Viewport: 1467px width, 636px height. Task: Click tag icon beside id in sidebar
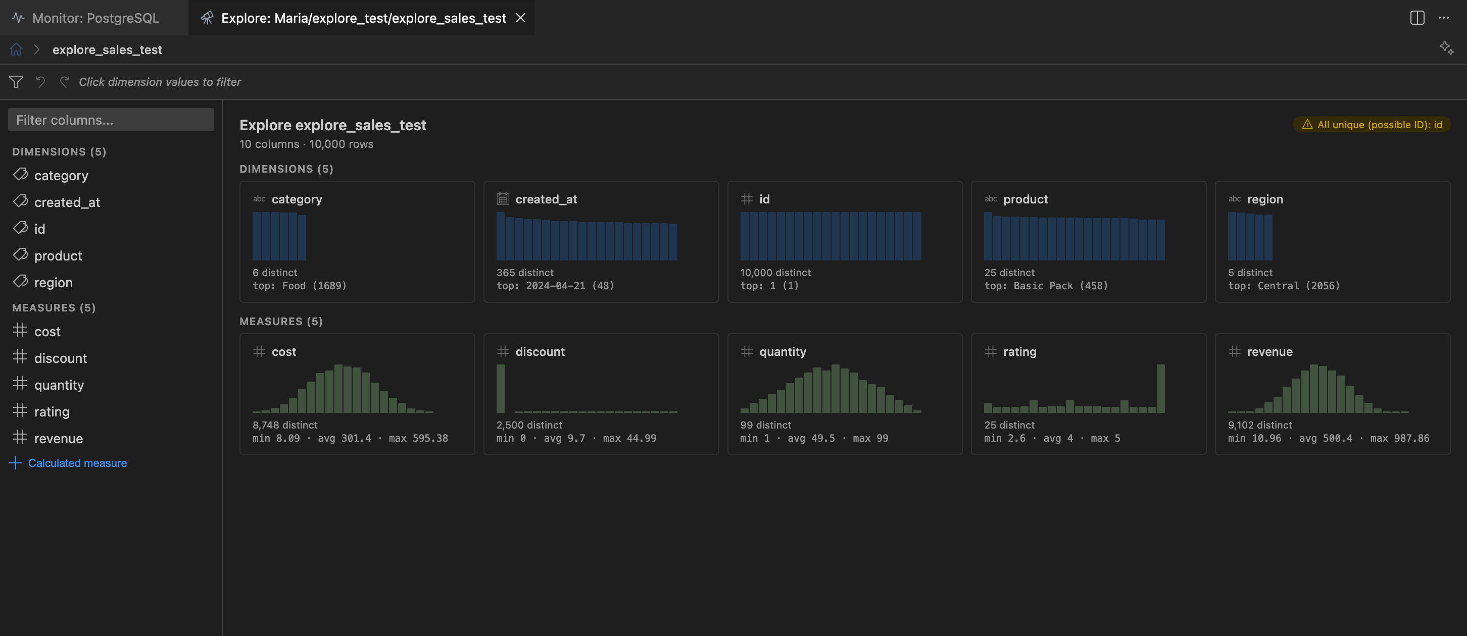coord(21,228)
